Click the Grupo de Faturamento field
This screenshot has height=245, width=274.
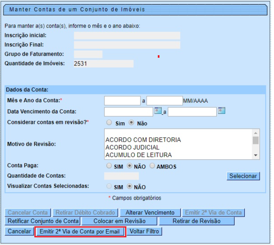click(x=88, y=54)
